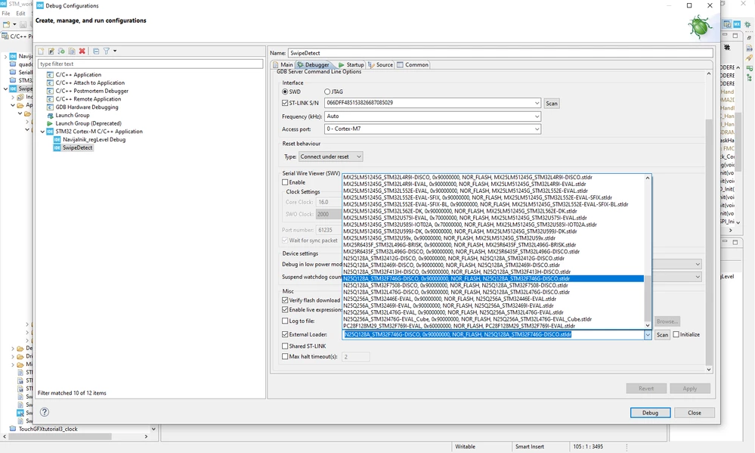This screenshot has width=755, height=453.
Task: Select the JTAG interface radio button
Action: coord(327,92)
